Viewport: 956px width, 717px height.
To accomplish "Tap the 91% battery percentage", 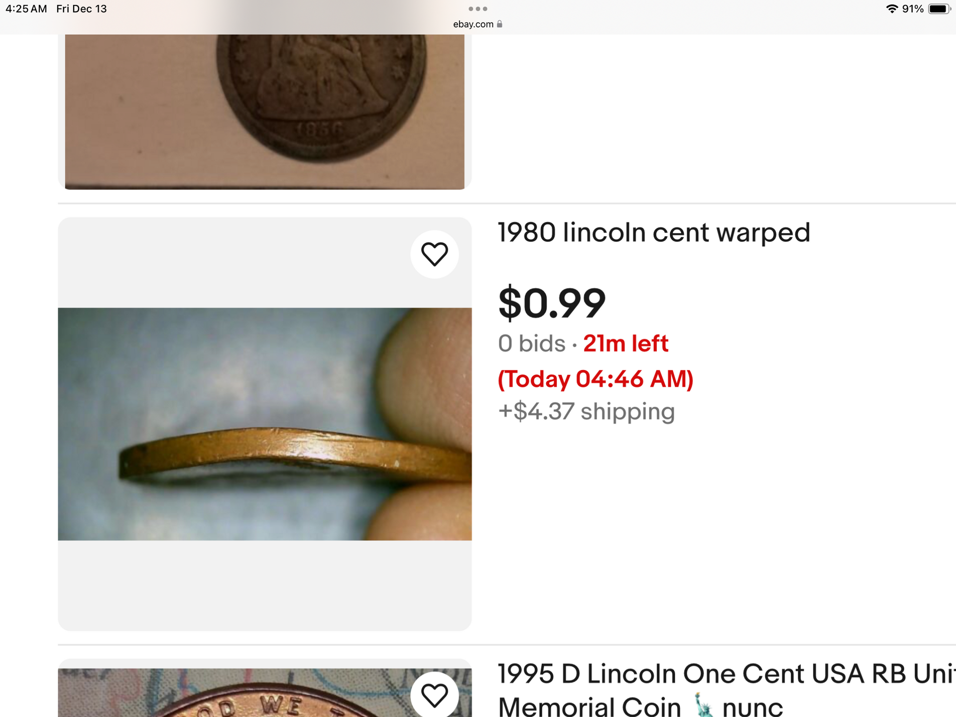I will pyautogui.click(x=913, y=9).
